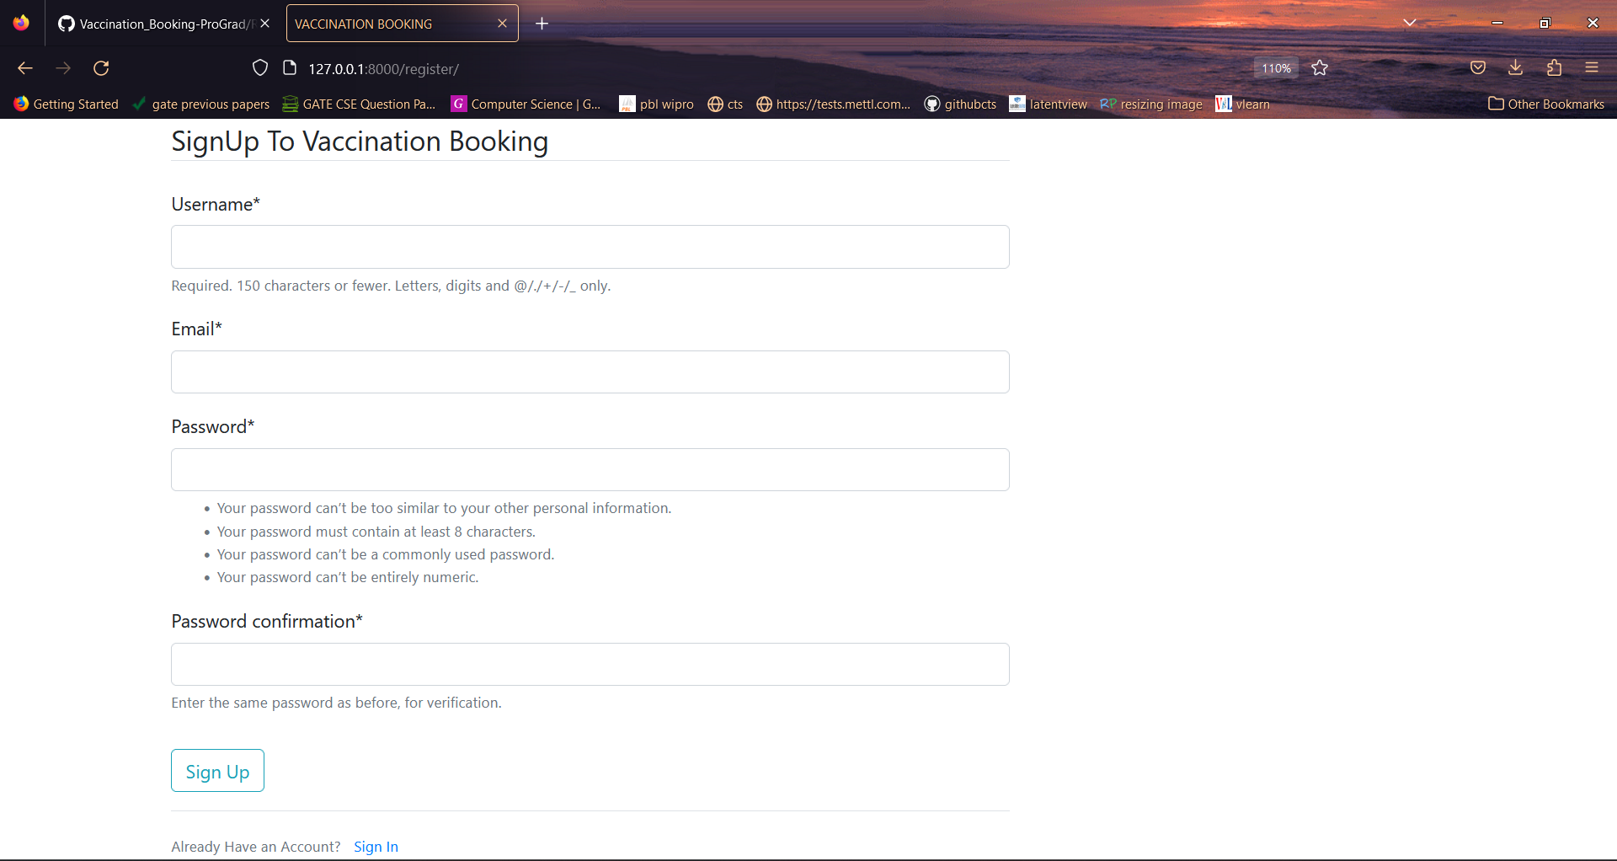
Task: Switch to the Vaccination_Booking-ProGrad GitHub tab
Action: (156, 23)
